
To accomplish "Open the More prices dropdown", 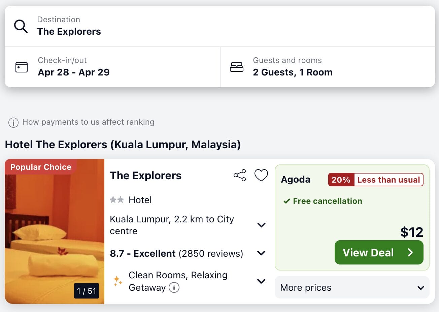I will click(351, 287).
